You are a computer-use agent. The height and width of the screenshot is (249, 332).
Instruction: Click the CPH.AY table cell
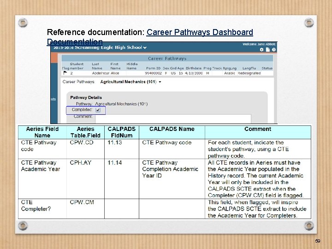[x=85, y=179]
